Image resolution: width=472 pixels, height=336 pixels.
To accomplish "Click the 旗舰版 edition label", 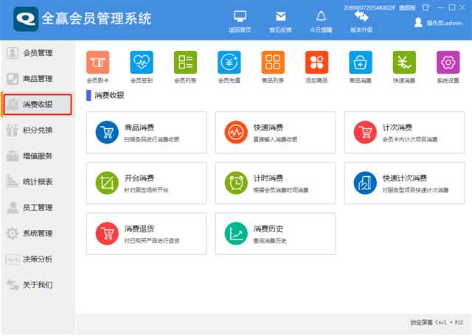I will [407, 8].
